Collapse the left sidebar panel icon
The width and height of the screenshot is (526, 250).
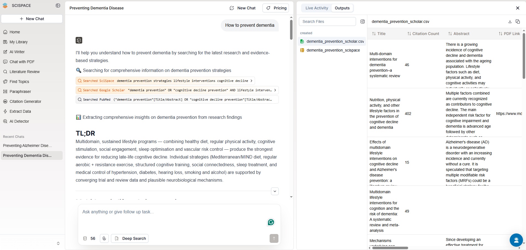[x=58, y=6]
